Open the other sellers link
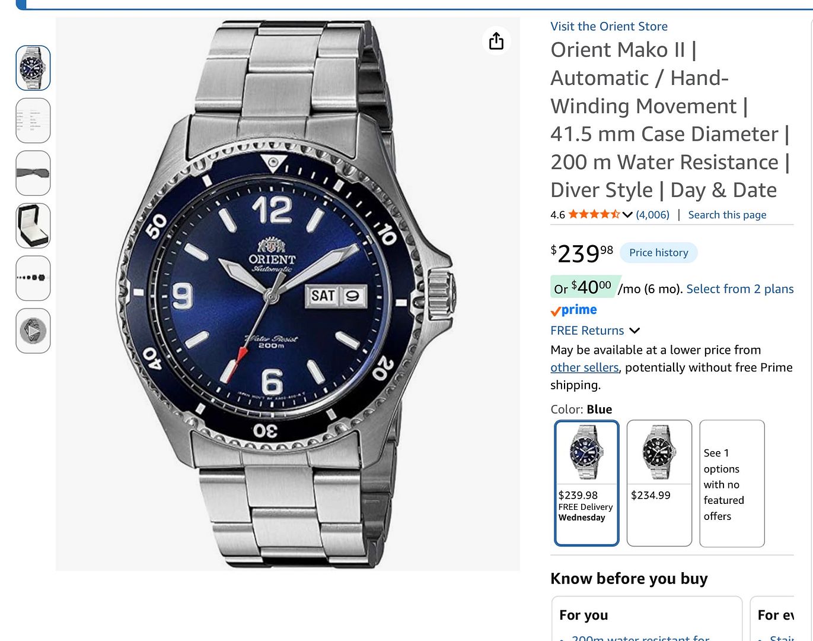This screenshot has height=641, width=813. pos(585,367)
